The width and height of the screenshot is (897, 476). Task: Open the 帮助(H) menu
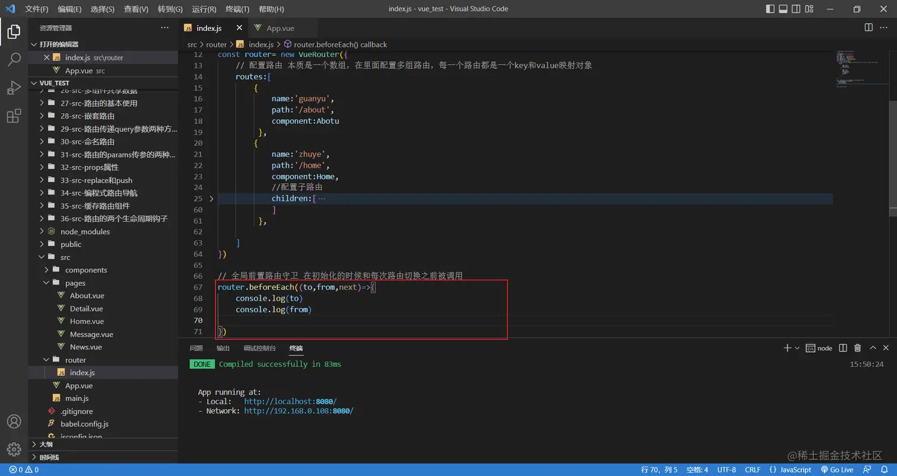pos(272,9)
